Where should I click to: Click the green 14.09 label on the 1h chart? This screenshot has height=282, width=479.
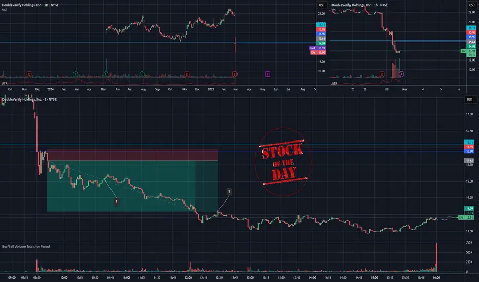click(471, 47)
